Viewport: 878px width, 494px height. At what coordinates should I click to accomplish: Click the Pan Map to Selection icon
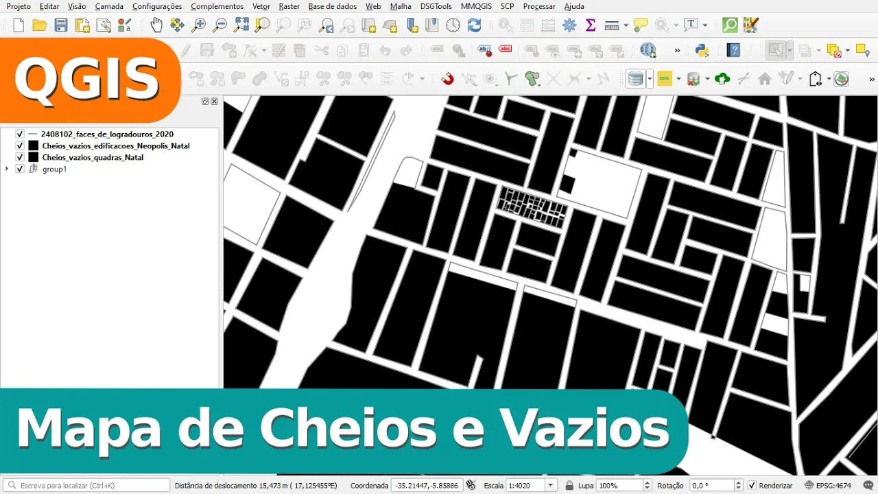[x=177, y=25]
